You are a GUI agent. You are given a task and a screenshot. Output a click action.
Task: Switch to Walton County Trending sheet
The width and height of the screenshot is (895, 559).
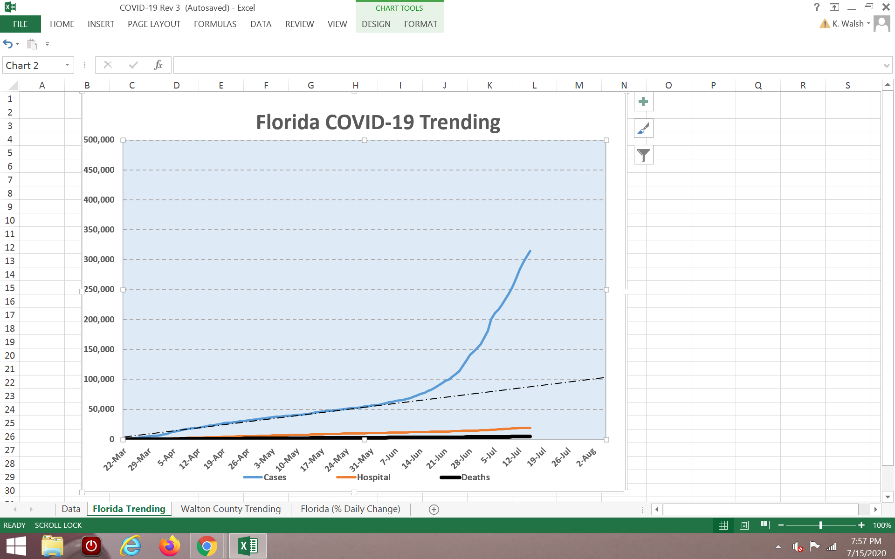pyautogui.click(x=231, y=509)
